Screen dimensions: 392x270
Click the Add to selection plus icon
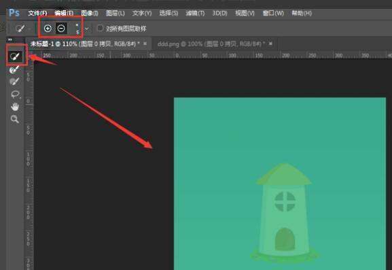click(48, 29)
